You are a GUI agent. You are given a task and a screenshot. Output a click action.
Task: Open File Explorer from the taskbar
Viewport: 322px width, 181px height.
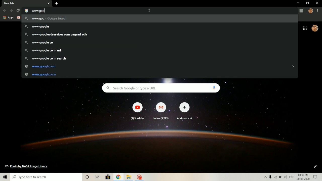click(129, 177)
